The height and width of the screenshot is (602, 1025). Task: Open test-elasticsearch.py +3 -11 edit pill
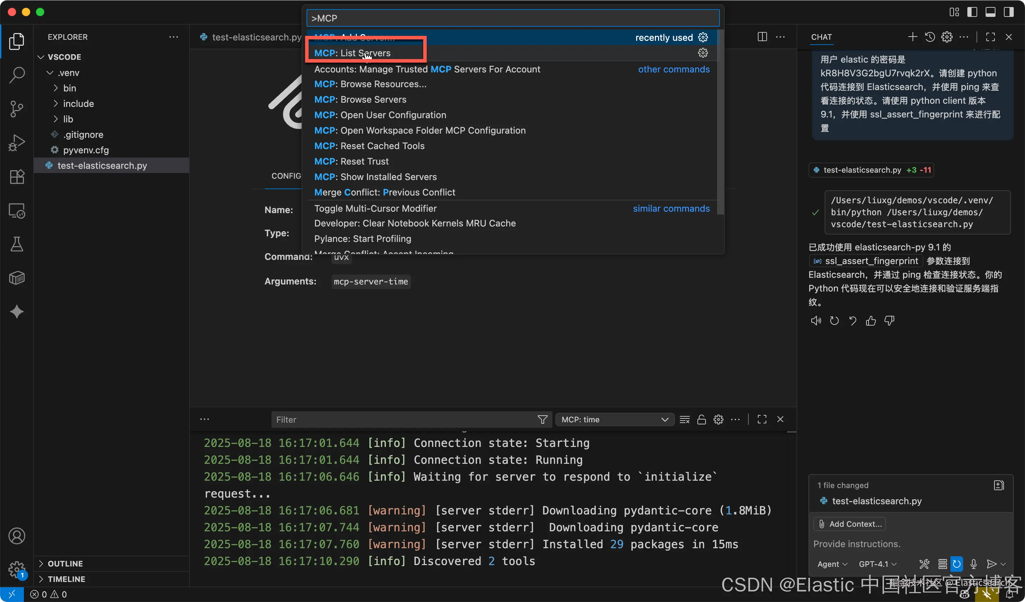point(872,170)
